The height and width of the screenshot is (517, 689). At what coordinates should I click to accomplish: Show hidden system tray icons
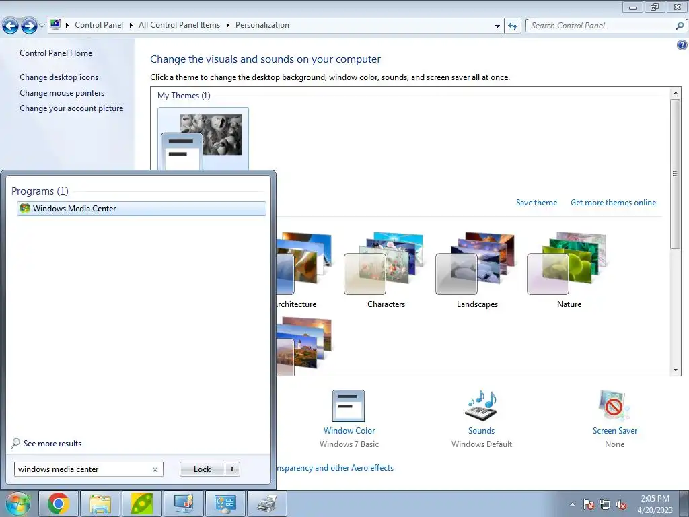point(572,504)
